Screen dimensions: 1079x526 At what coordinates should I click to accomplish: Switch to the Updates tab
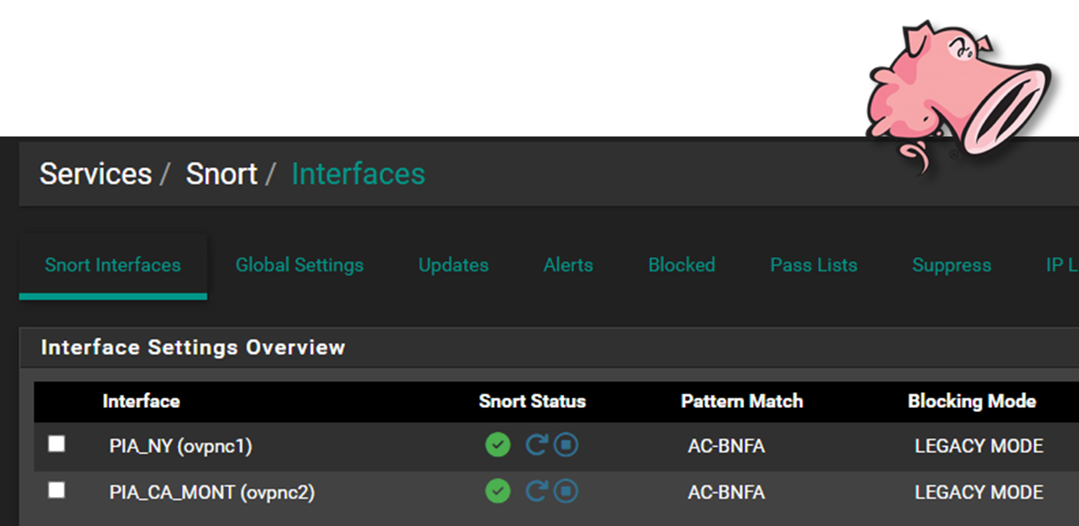[453, 265]
